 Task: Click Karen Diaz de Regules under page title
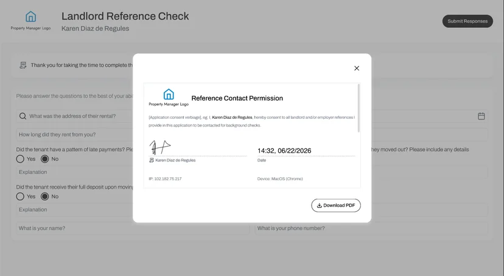point(95,29)
